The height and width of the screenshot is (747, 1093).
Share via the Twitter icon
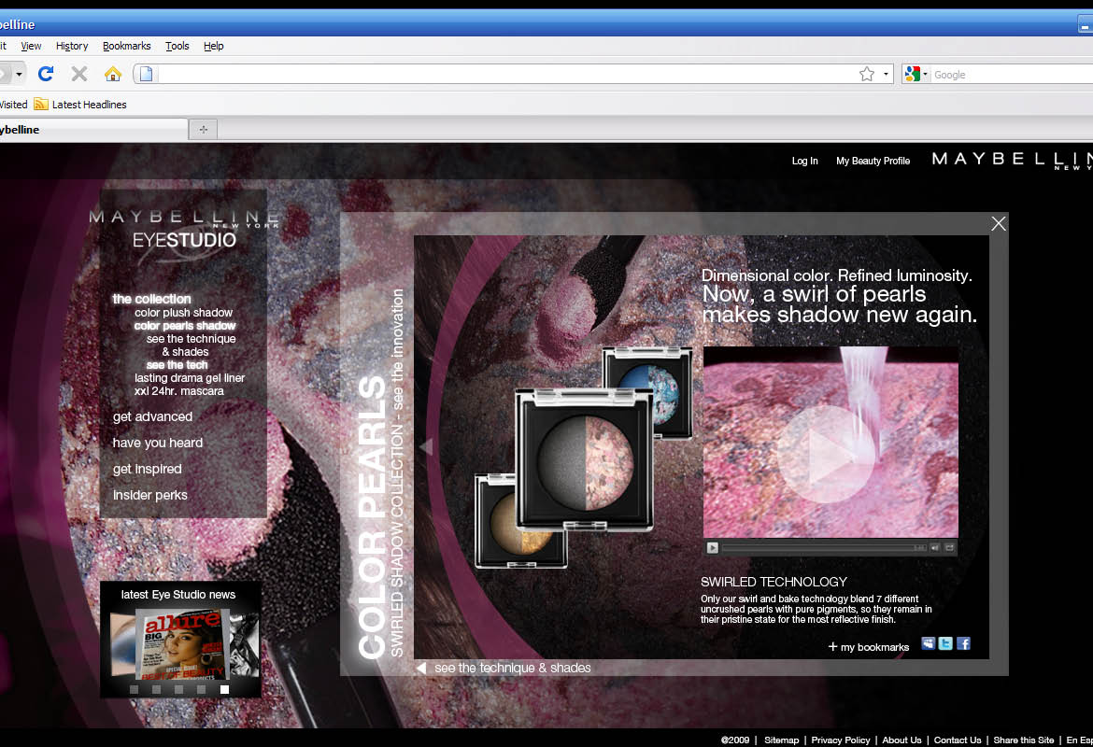click(945, 643)
